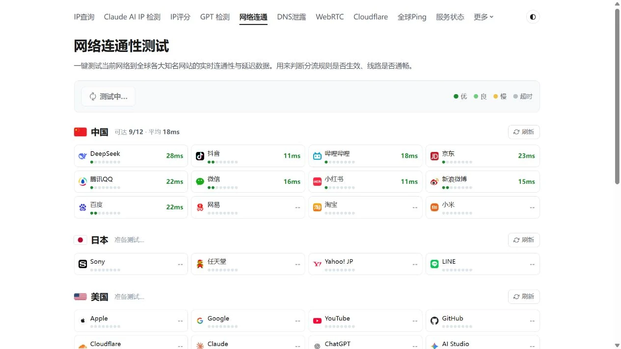
Task: Click the 测试中... test button
Action: (108, 97)
